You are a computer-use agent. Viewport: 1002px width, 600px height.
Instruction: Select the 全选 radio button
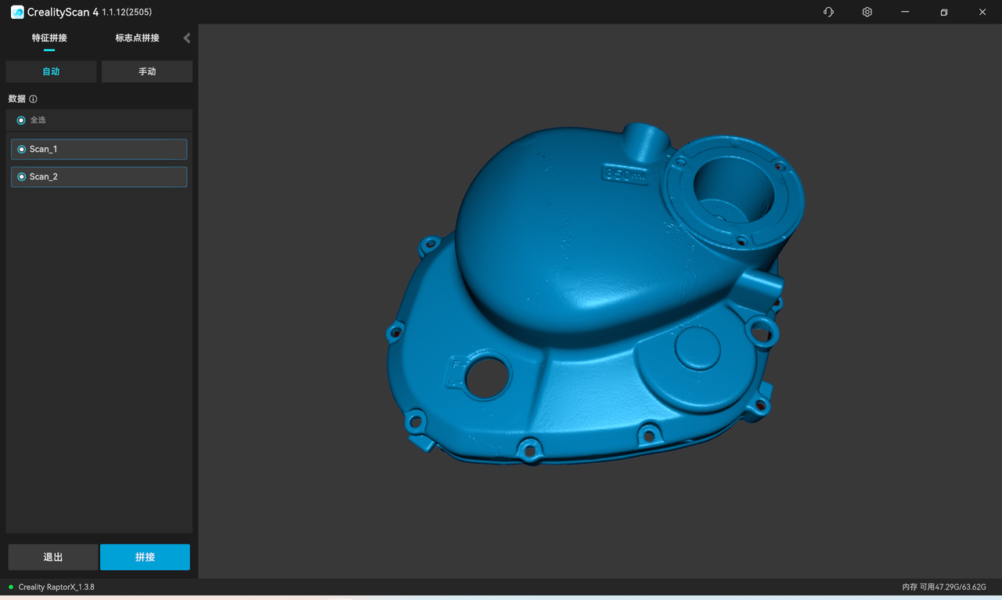(x=20, y=120)
